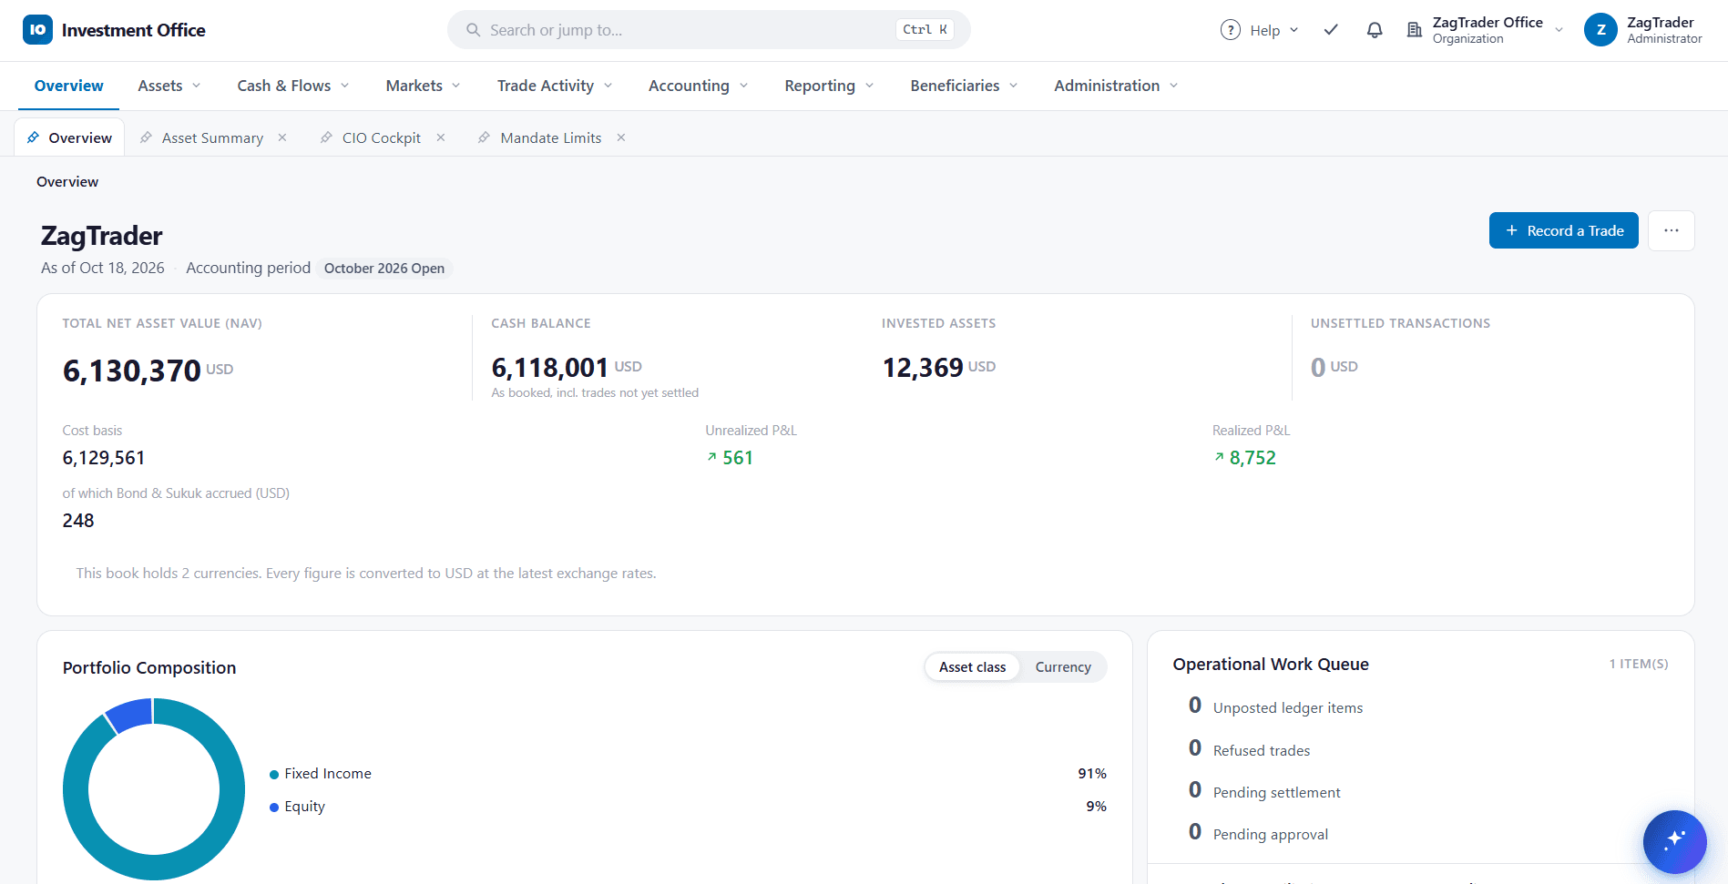
Task: Click the pin icon on Asset Summary tab
Action: (146, 137)
